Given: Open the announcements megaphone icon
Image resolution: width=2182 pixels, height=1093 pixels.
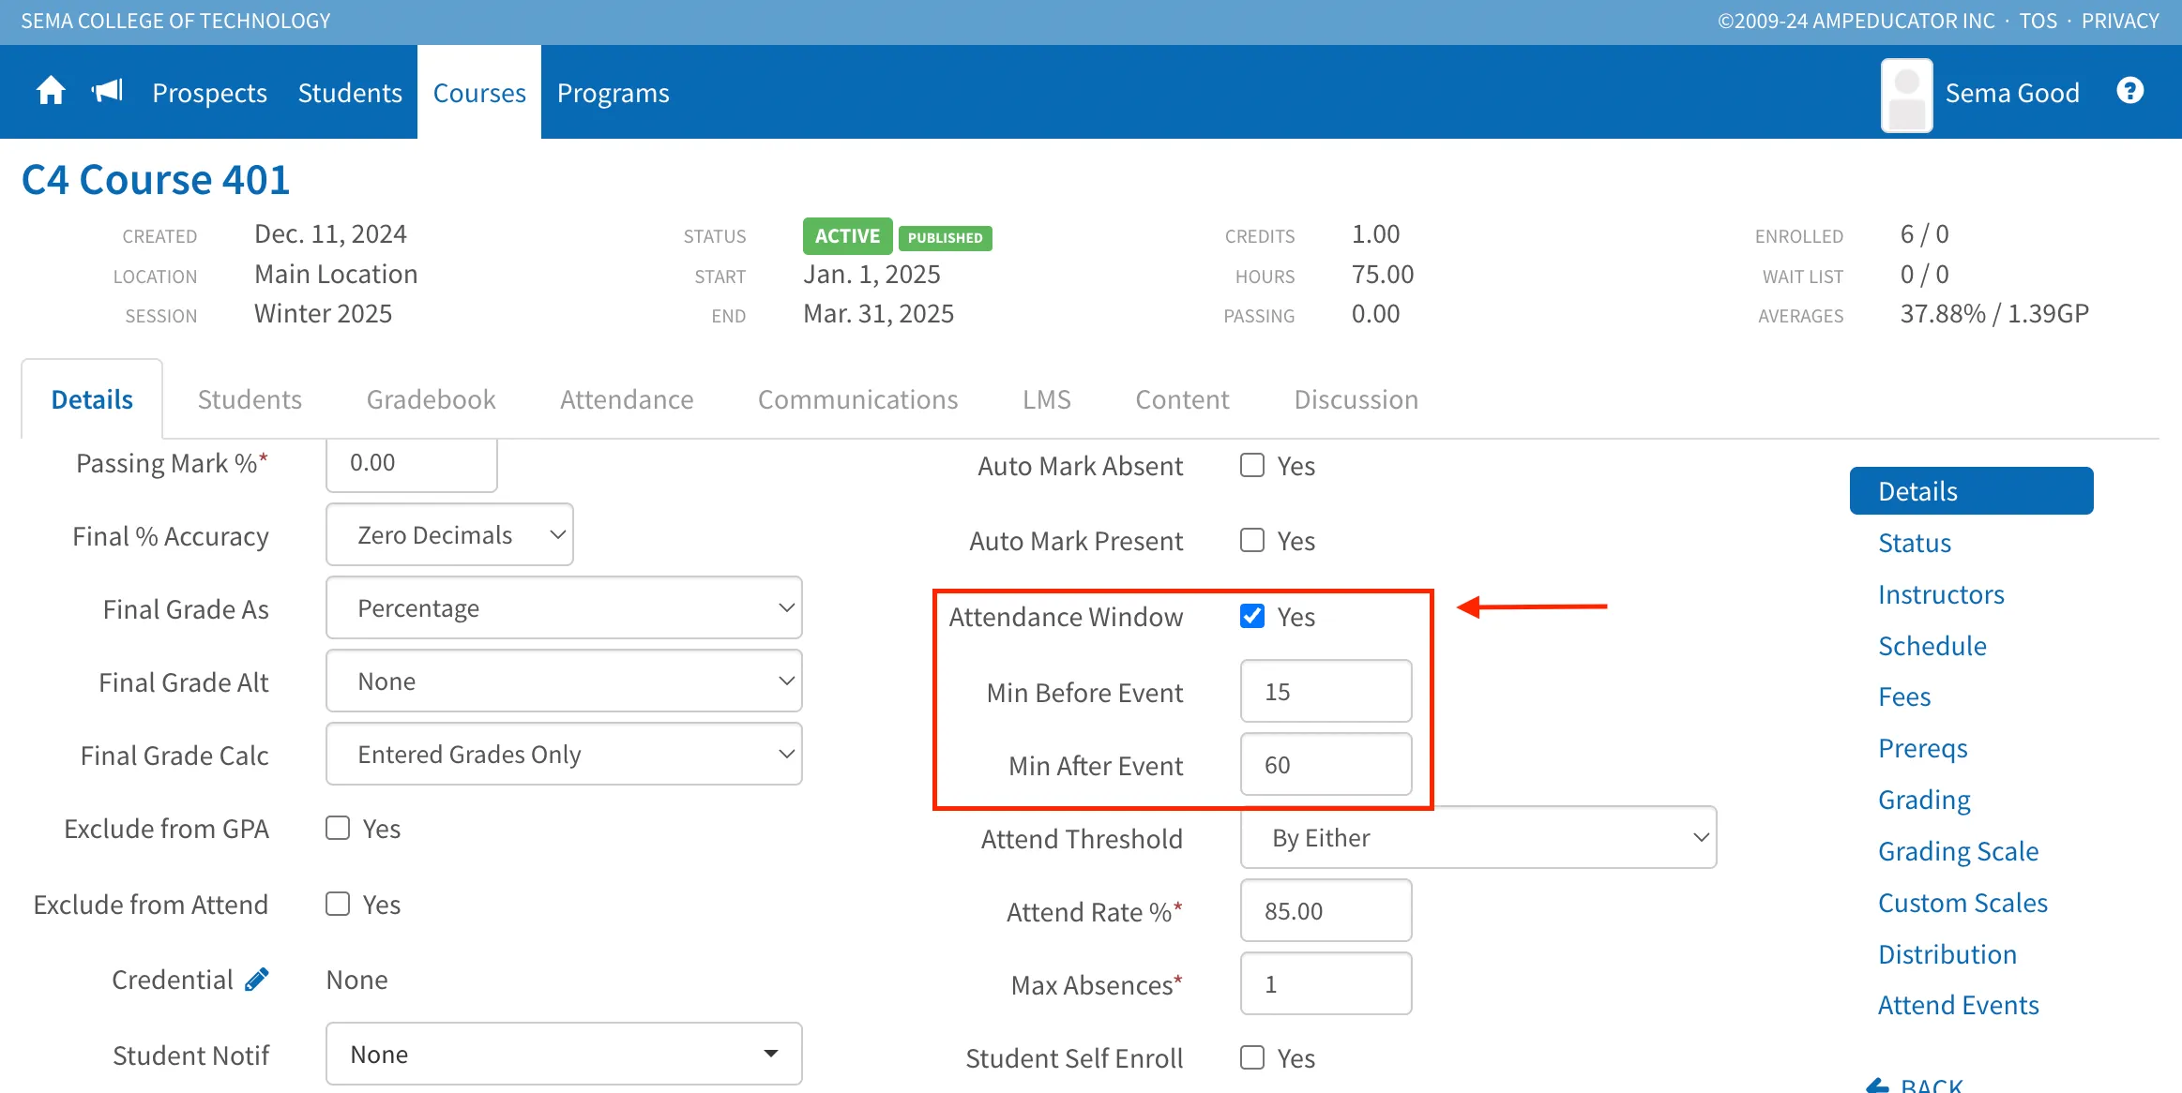Looking at the screenshot, I should (107, 92).
